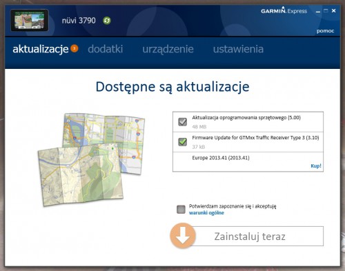Open the pomoc help link
Image resolution: width=345 pixels, height=271 pixels.
pyautogui.click(x=325, y=31)
